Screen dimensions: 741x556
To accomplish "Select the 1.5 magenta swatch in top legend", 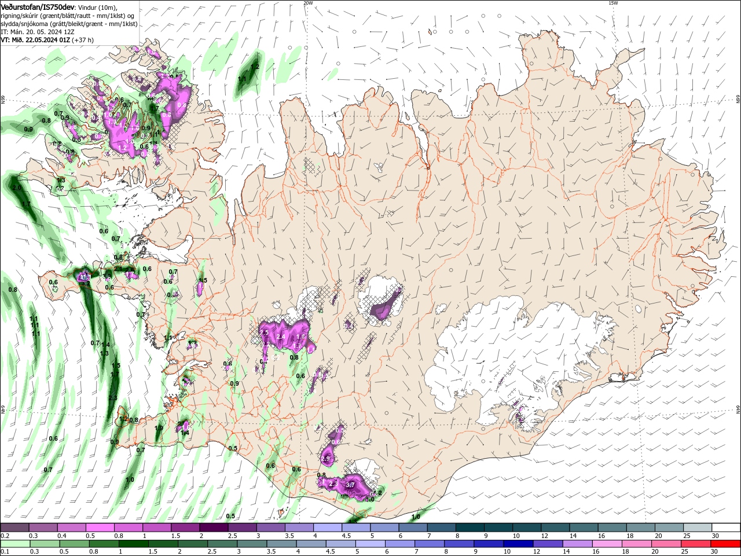I will (186, 528).
